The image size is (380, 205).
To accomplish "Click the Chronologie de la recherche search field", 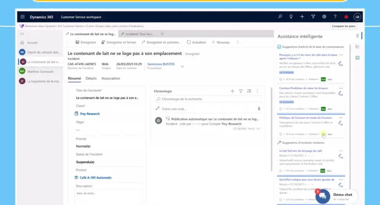I will tap(208, 99).
